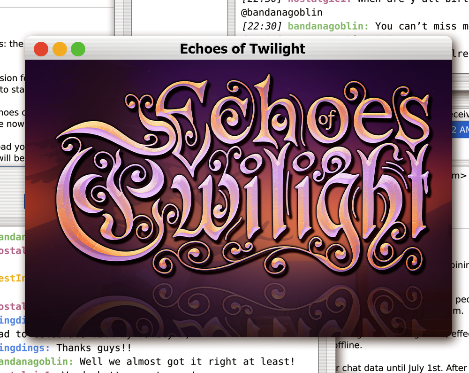This screenshot has width=469, height=373.
Task: Click the "ffline." text in lower-right window
Action: pos(348,345)
